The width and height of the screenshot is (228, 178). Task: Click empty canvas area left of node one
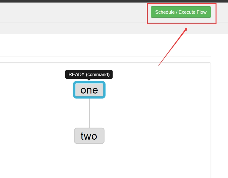tap(36, 90)
